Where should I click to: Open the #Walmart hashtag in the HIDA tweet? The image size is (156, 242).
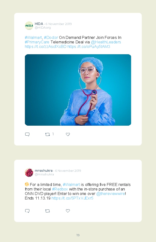coord(33,37)
